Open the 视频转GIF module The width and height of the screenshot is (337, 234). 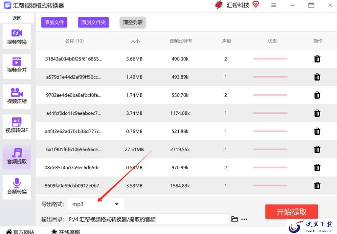point(16,126)
